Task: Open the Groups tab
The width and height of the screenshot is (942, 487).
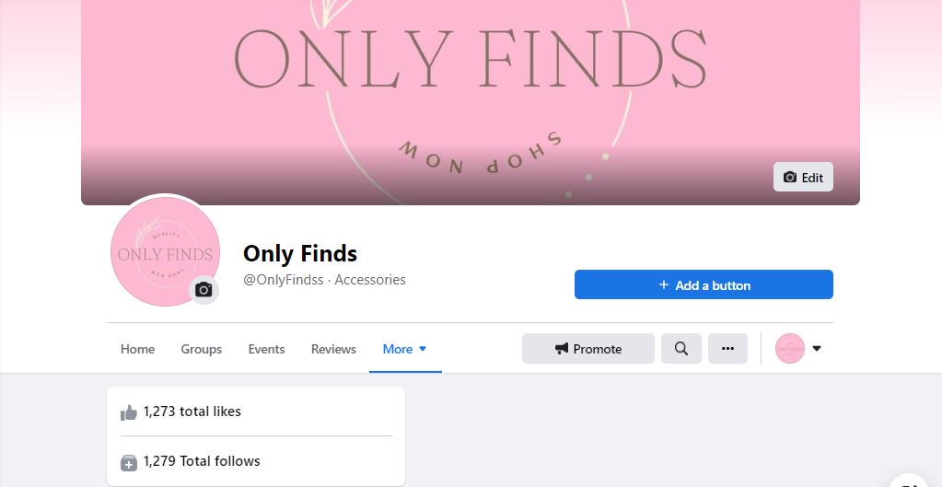Action: click(x=202, y=349)
